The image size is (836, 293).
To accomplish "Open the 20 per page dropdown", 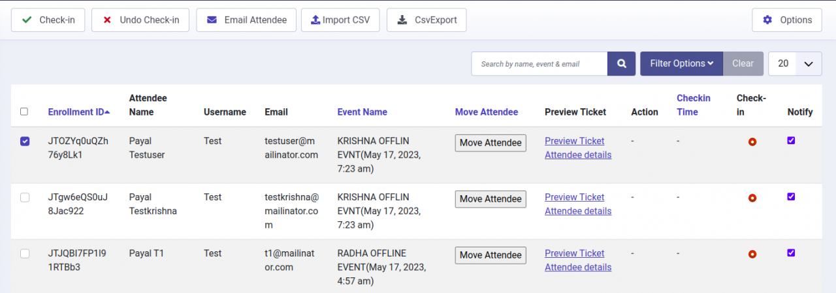I will (795, 64).
